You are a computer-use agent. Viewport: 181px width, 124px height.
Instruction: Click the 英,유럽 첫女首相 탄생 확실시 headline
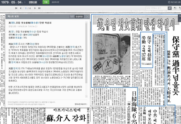[136, 24]
